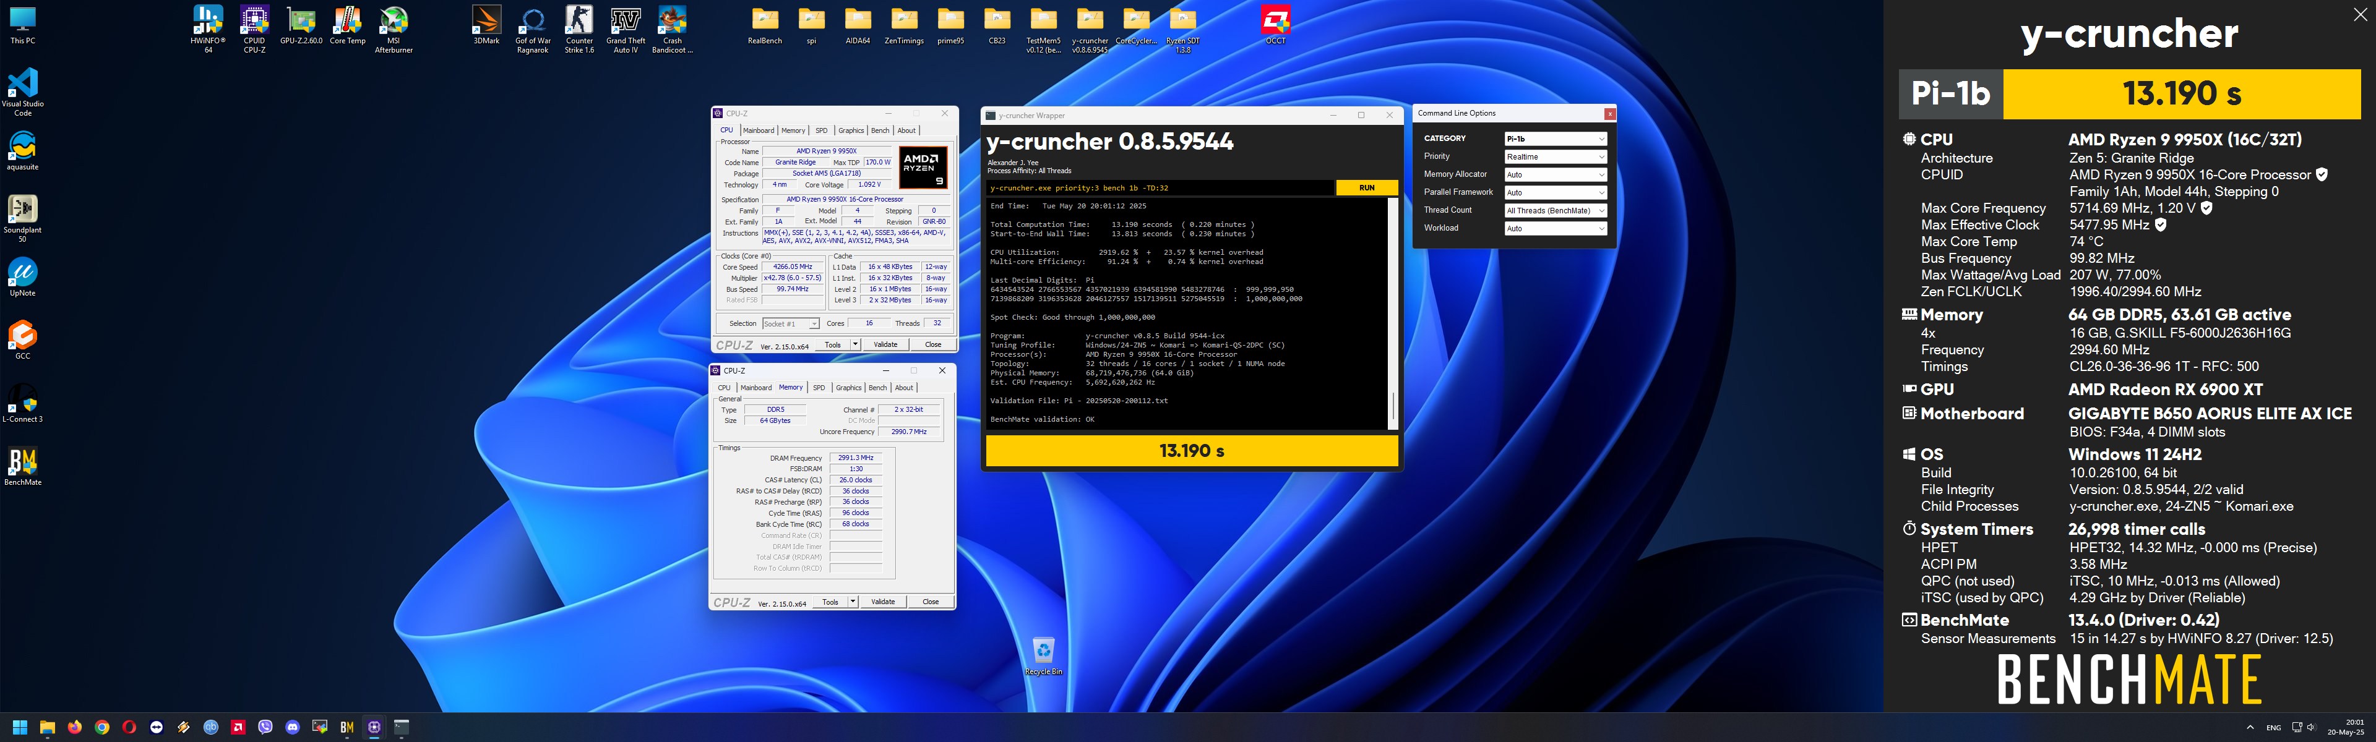The height and width of the screenshot is (742, 2376).
Task: Switch to Graphics tab in the upper CPU-Z window
Action: click(850, 130)
